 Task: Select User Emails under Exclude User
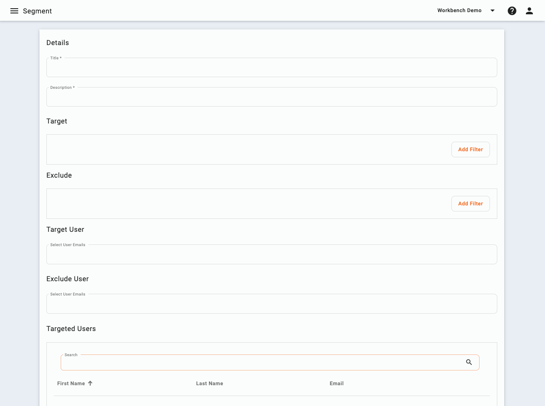coord(271,304)
